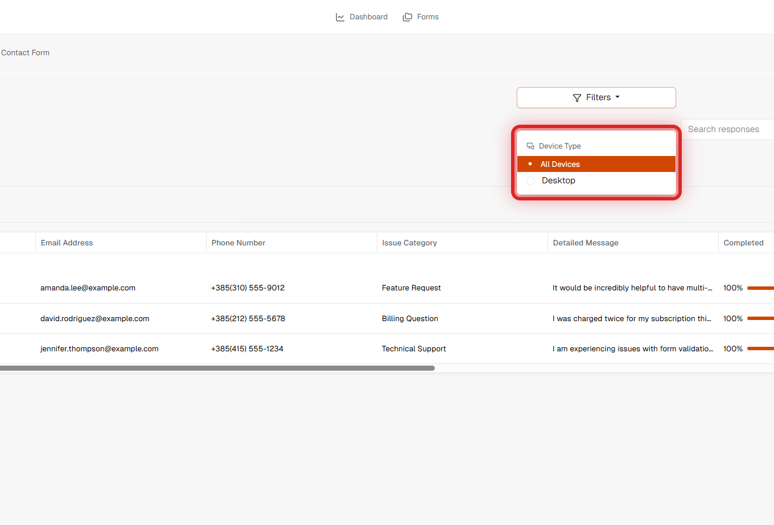The height and width of the screenshot is (525, 774).
Task: Sort by Issue Category header
Action: click(x=409, y=243)
